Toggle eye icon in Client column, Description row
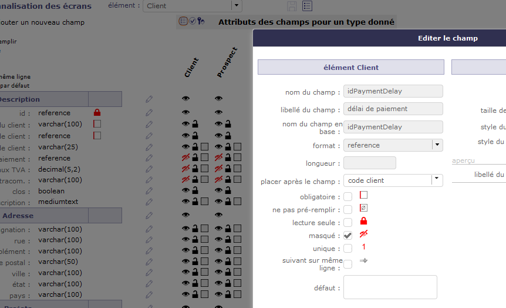 [x=186, y=99]
